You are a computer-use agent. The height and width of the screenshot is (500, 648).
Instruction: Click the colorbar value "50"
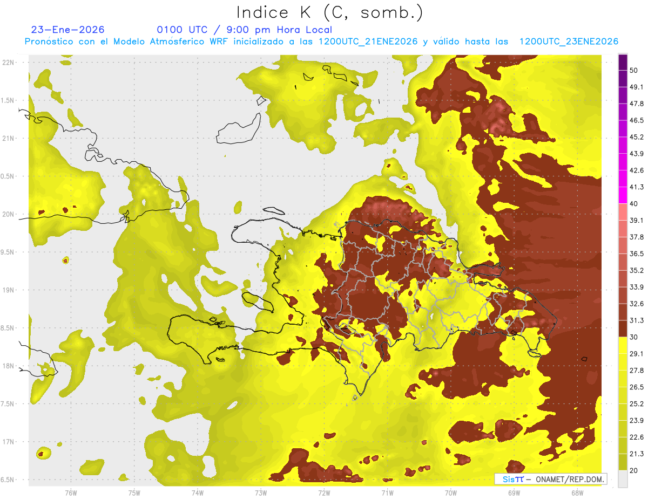coord(634,70)
